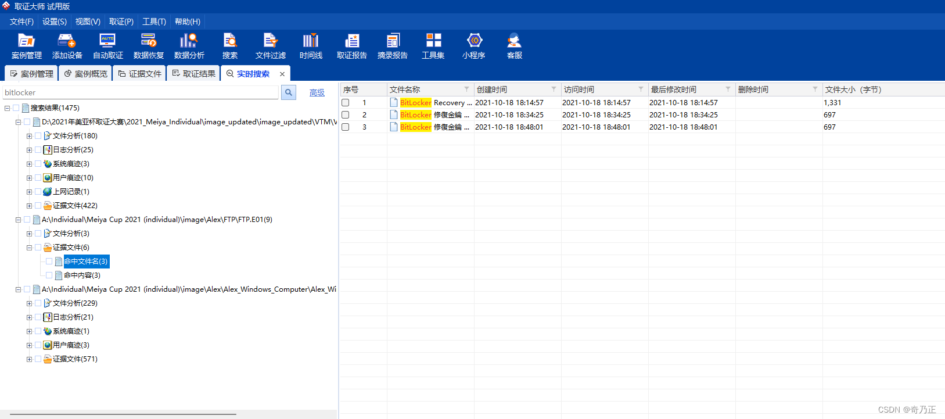The image size is (945, 419).
Task: Sort by 文件大小（字节） column header
Action: [883, 89]
